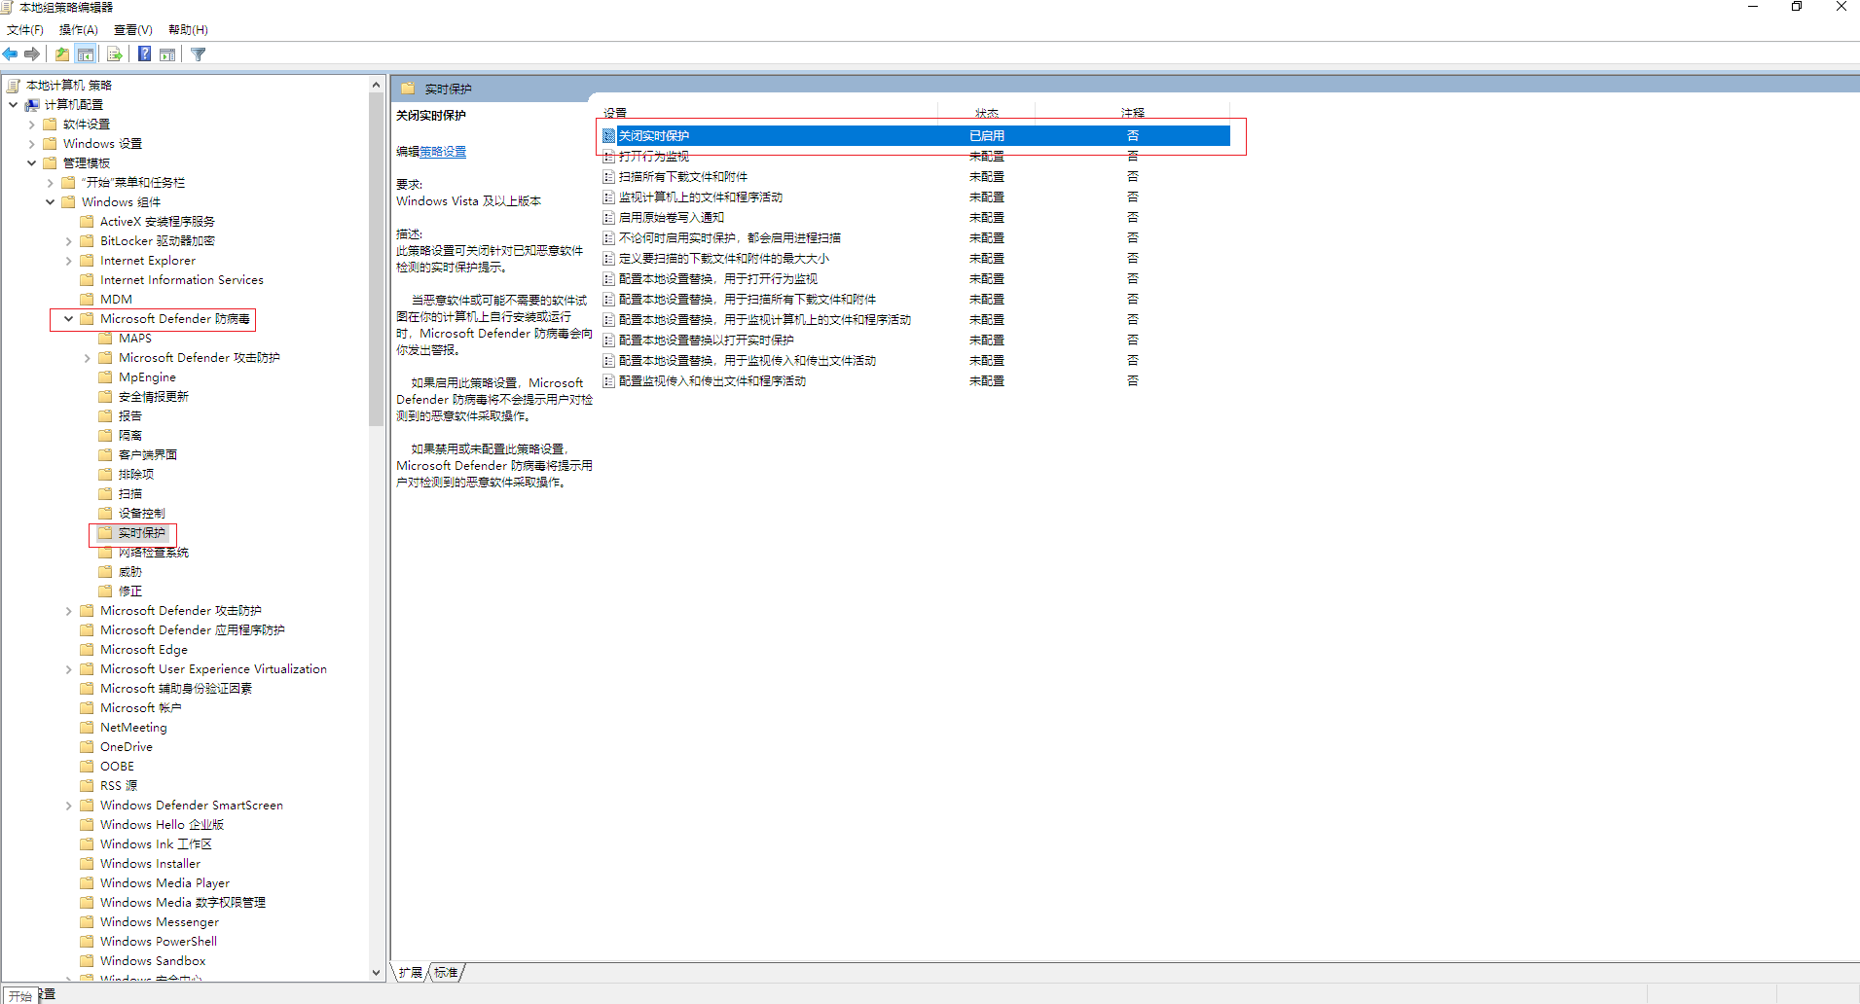
Task: Click the Forward arrow toolbar icon
Action: click(32, 54)
